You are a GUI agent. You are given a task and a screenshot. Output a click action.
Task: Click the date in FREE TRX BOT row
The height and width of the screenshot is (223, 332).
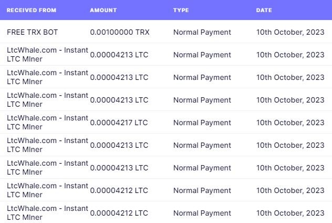[x=290, y=32]
